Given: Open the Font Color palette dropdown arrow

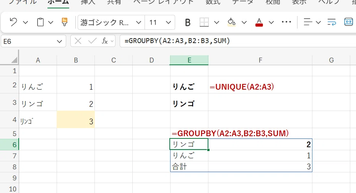Looking at the screenshot, I should coord(271,23).
